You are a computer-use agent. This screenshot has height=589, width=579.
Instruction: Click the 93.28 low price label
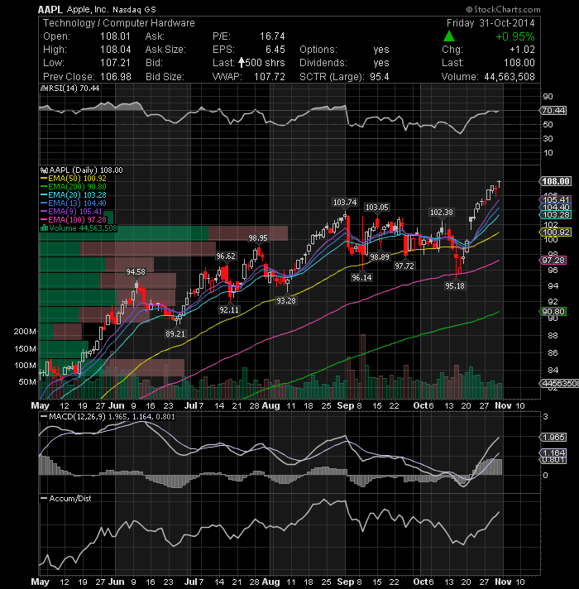click(x=286, y=300)
